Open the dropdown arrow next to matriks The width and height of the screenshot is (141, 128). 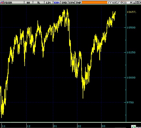(131, 3)
